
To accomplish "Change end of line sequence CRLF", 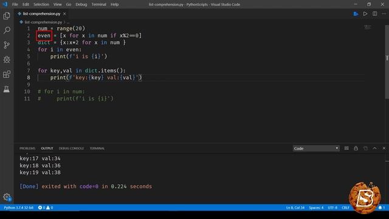I will [x=346, y=207].
